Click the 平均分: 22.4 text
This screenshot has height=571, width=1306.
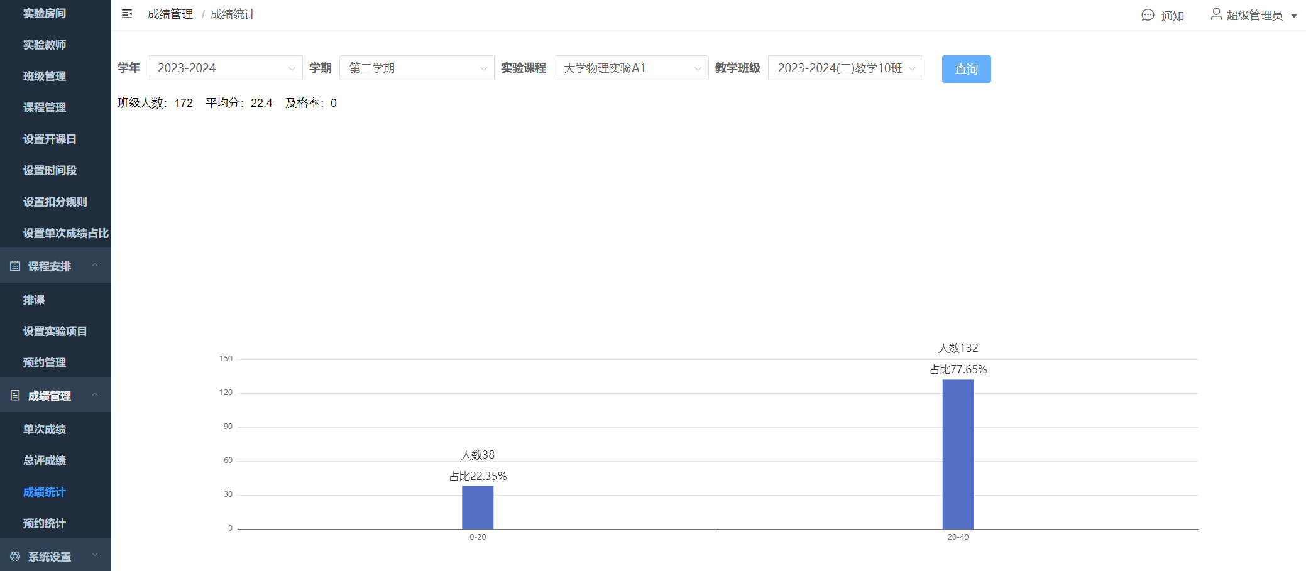239,103
